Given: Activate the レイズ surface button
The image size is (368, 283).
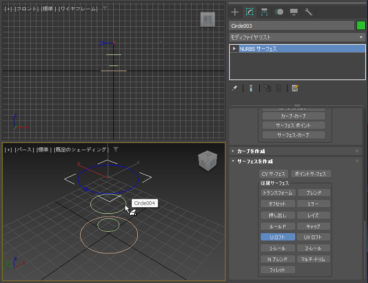Looking at the screenshot, I should [314, 215].
